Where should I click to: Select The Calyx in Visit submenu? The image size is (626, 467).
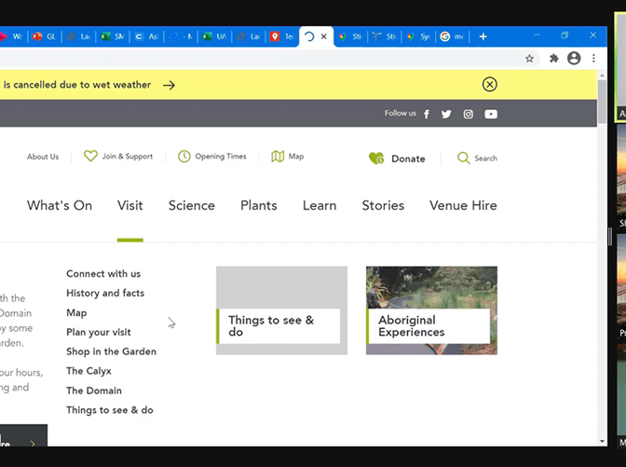click(x=89, y=371)
